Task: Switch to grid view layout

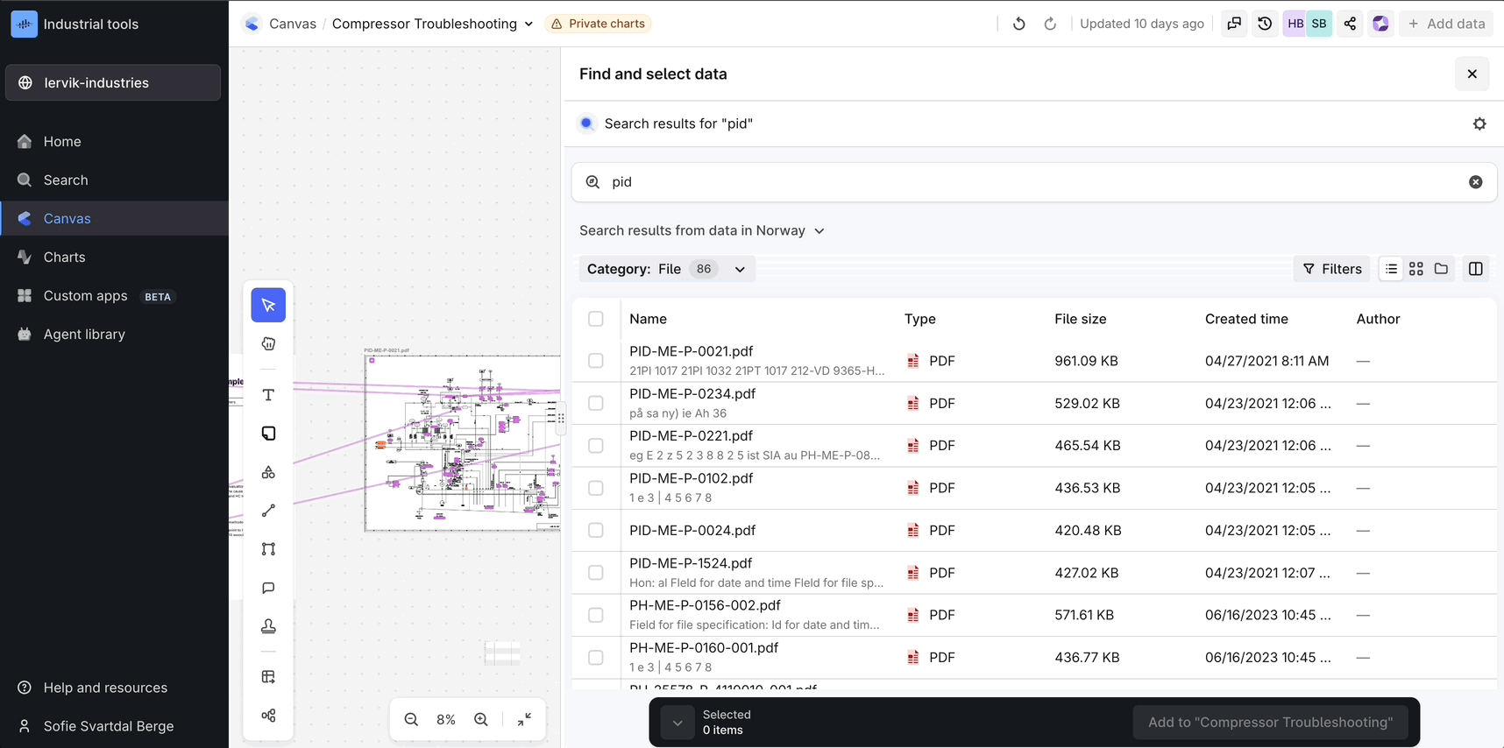Action: 1416,269
